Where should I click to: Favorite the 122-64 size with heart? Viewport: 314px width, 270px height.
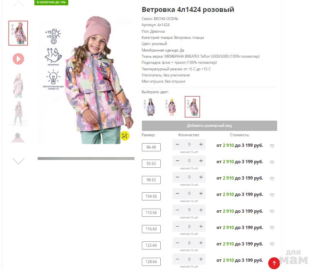[272, 244]
